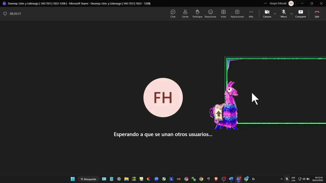This screenshot has height=183, width=326.
Task: Leave the meeting with Salir
Action: pos(317,14)
